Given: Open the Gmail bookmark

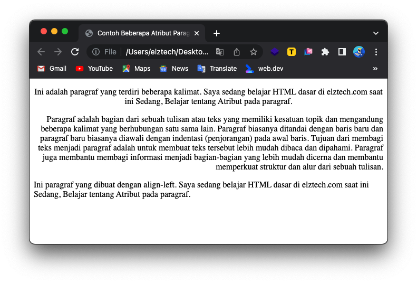Looking at the screenshot, I should click(x=52, y=69).
